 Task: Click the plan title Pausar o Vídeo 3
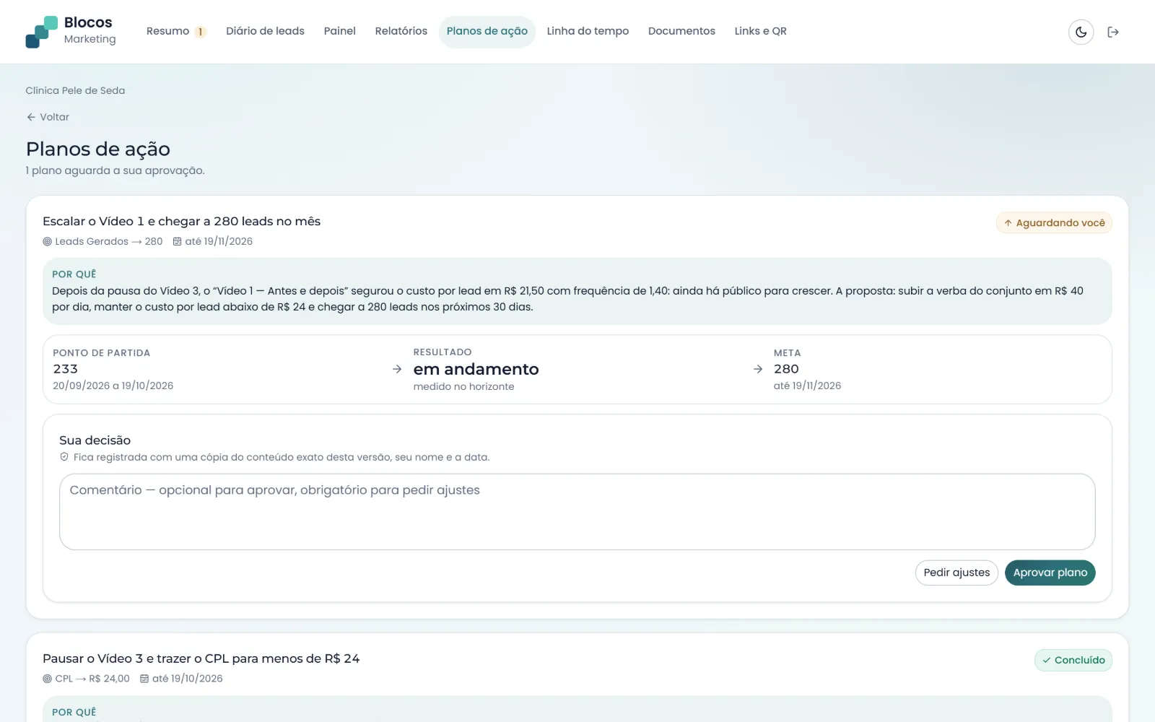pyautogui.click(x=201, y=658)
